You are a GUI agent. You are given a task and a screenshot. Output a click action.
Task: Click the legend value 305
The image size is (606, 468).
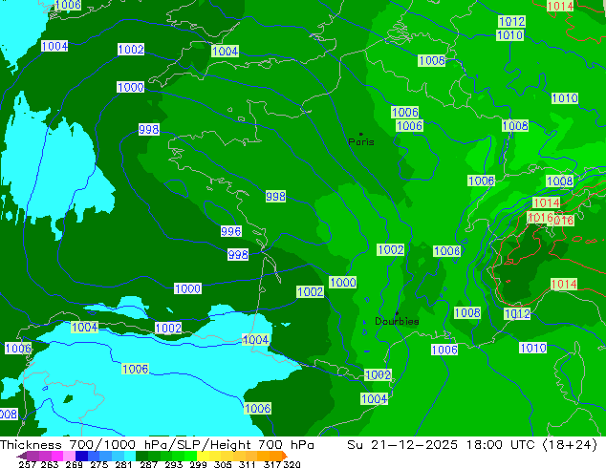[x=223, y=464]
